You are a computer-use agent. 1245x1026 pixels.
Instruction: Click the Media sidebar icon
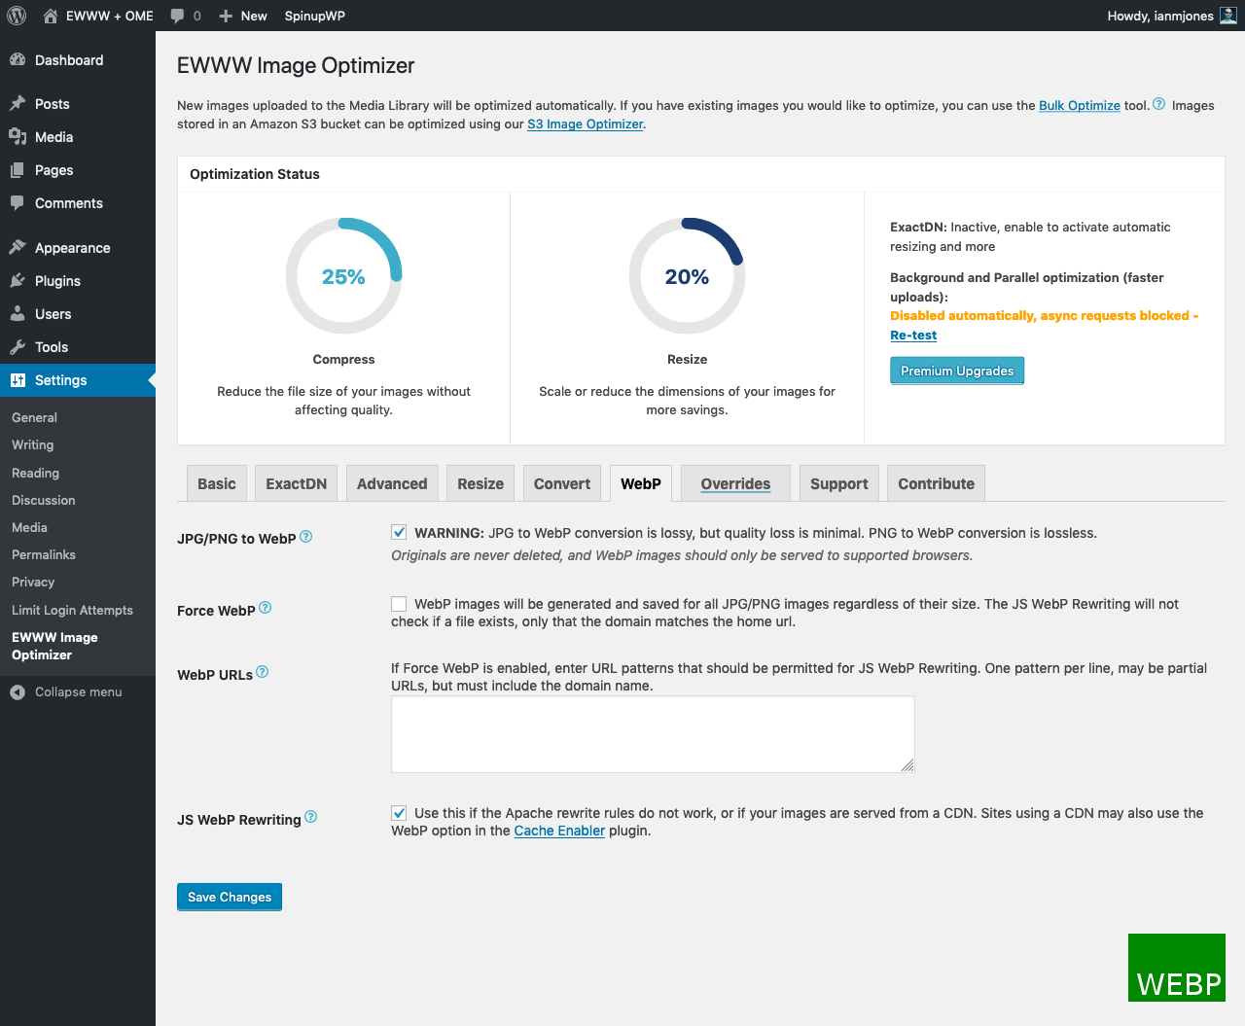pyautogui.click(x=18, y=136)
